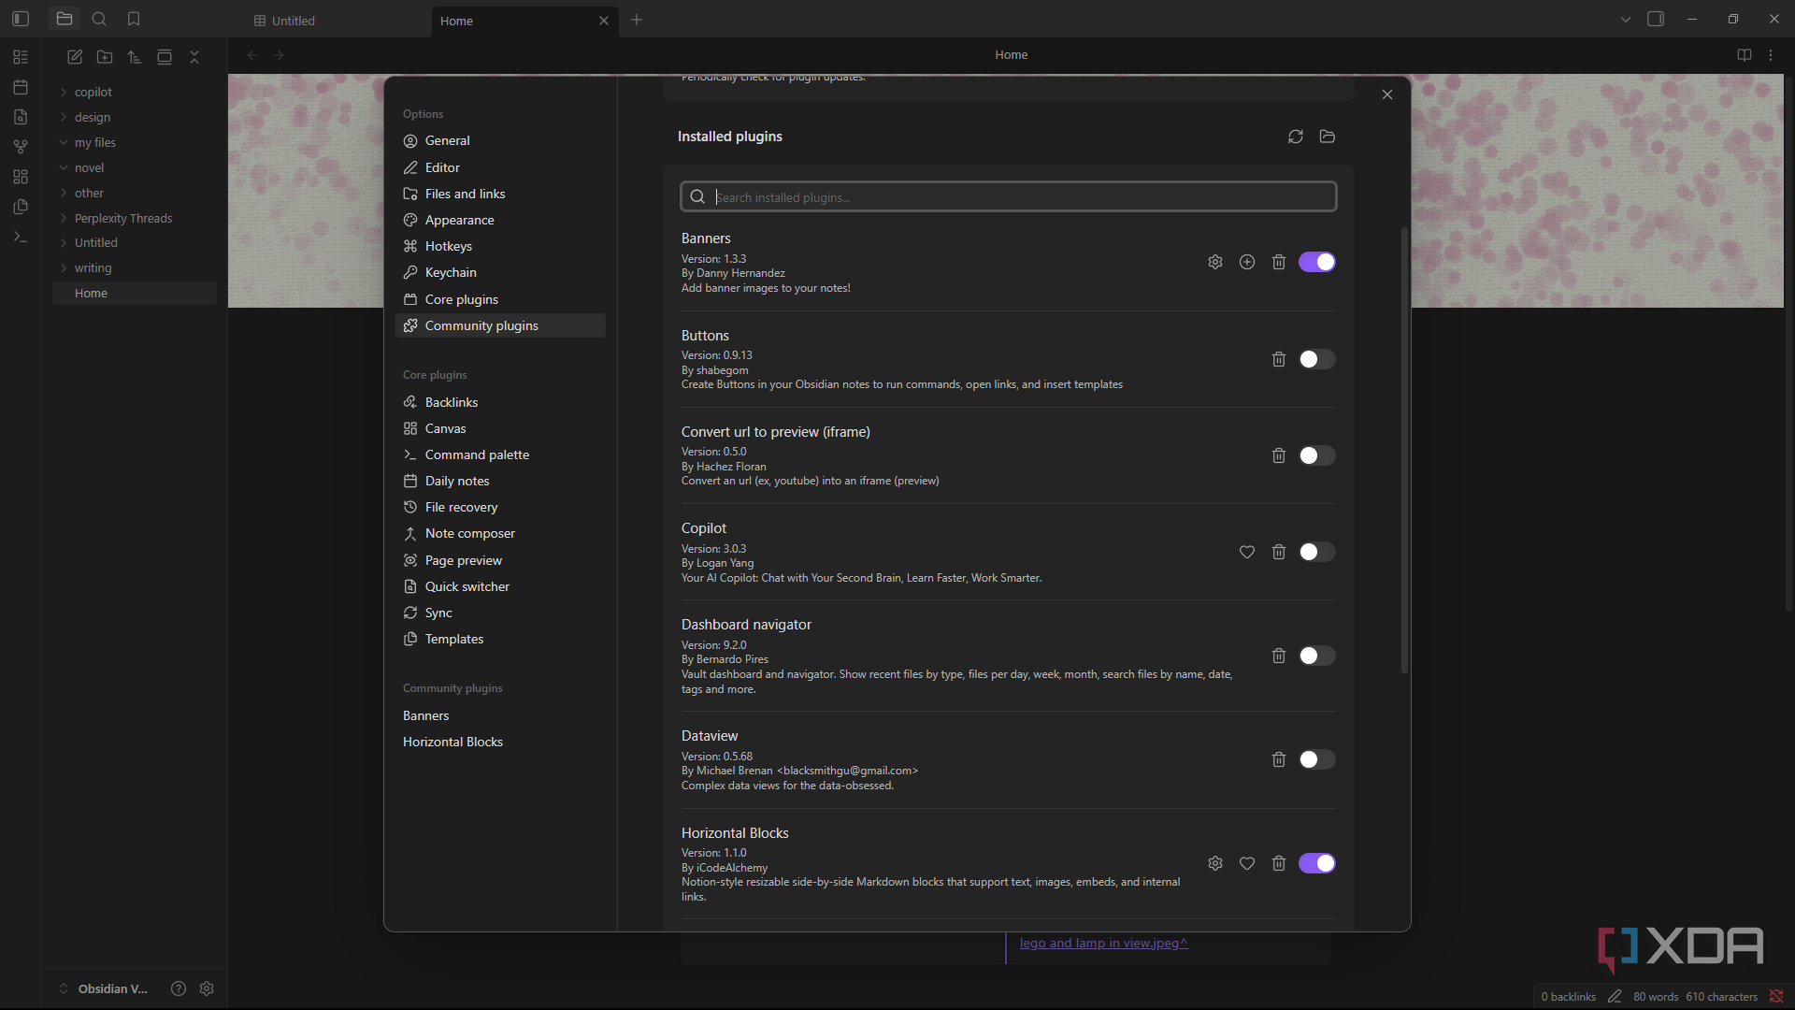This screenshot has height=1010, width=1795.
Task: Switch to the Untitled tab
Action: click(337, 21)
